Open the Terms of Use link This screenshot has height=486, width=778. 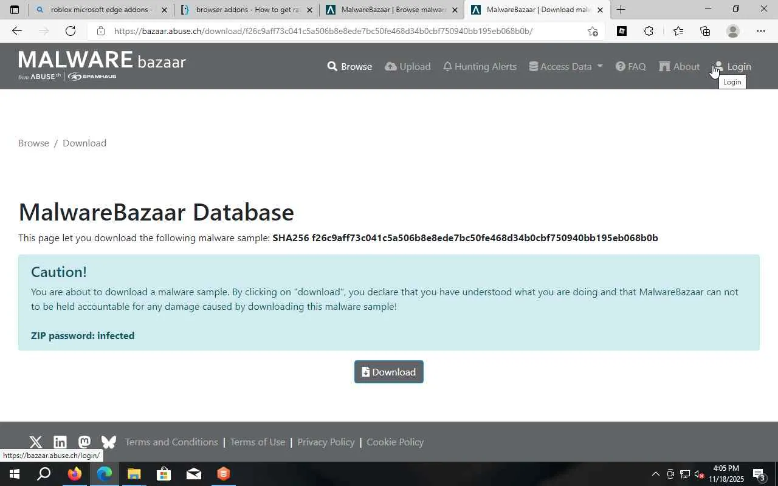pos(258,442)
